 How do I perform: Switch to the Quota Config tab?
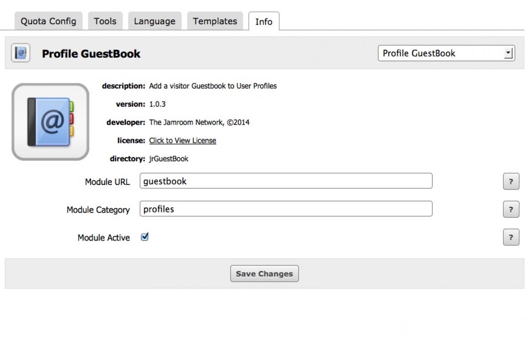pyautogui.click(x=48, y=21)
